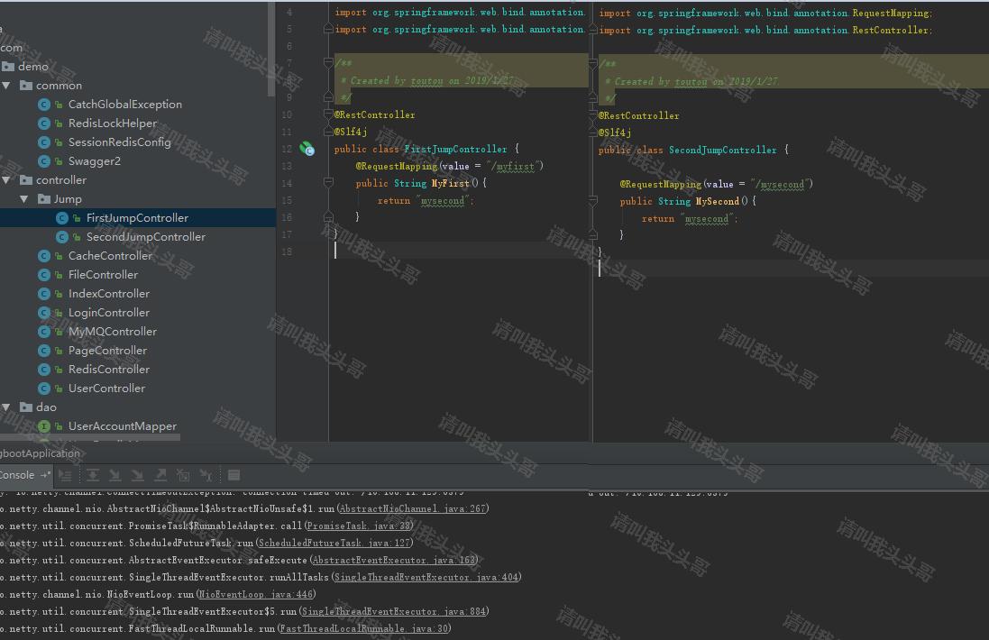Click the Force Step Into debugger icon

click(138, 475)
